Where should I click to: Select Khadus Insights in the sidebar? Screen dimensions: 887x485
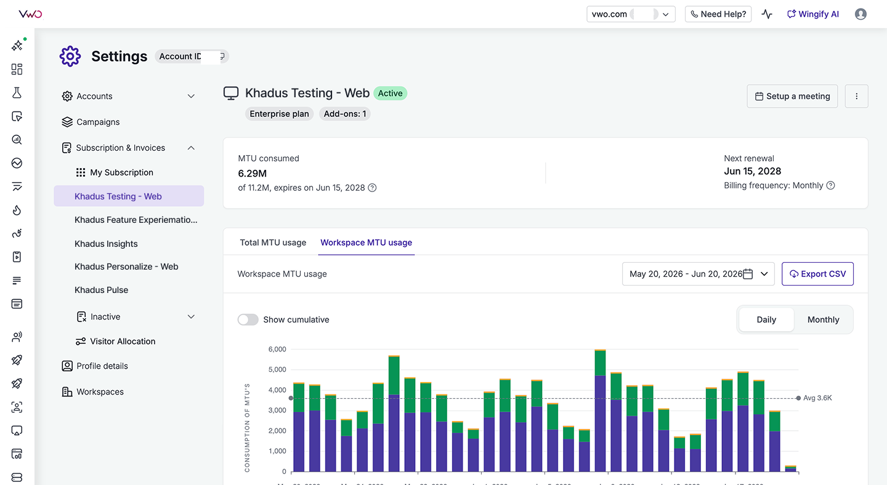(x=106, y=244)
